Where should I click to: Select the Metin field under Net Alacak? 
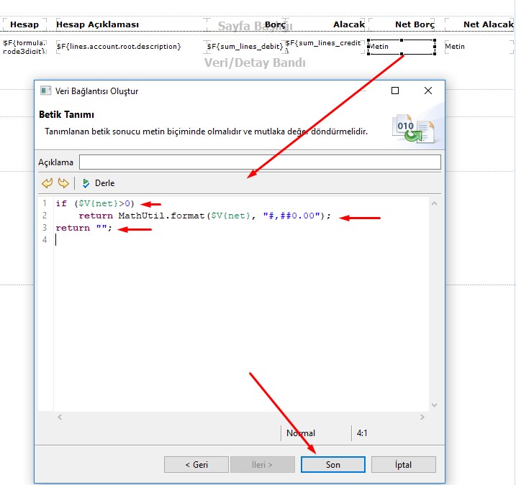(x=476, y=47)
